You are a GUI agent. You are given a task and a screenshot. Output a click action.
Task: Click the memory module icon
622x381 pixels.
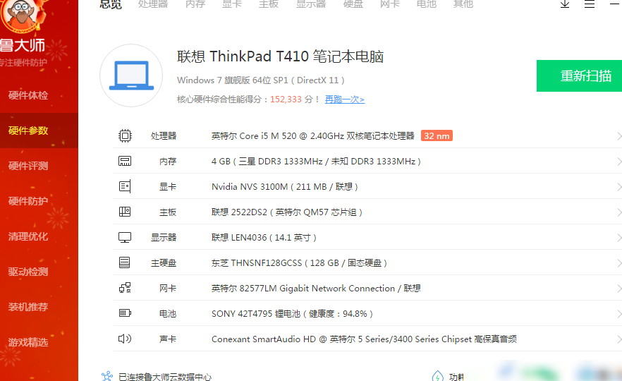point(125,161)
